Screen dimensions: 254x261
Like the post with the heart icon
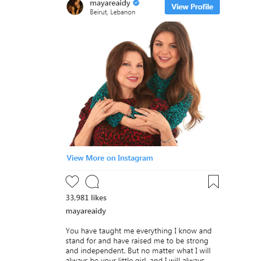coord(72,182)
